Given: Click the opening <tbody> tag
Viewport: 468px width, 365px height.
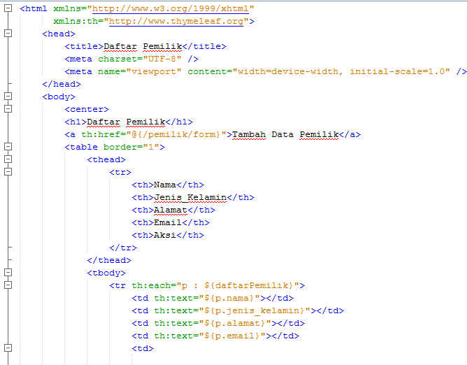Looking at the screenshot, I should (x=106, y=273).
